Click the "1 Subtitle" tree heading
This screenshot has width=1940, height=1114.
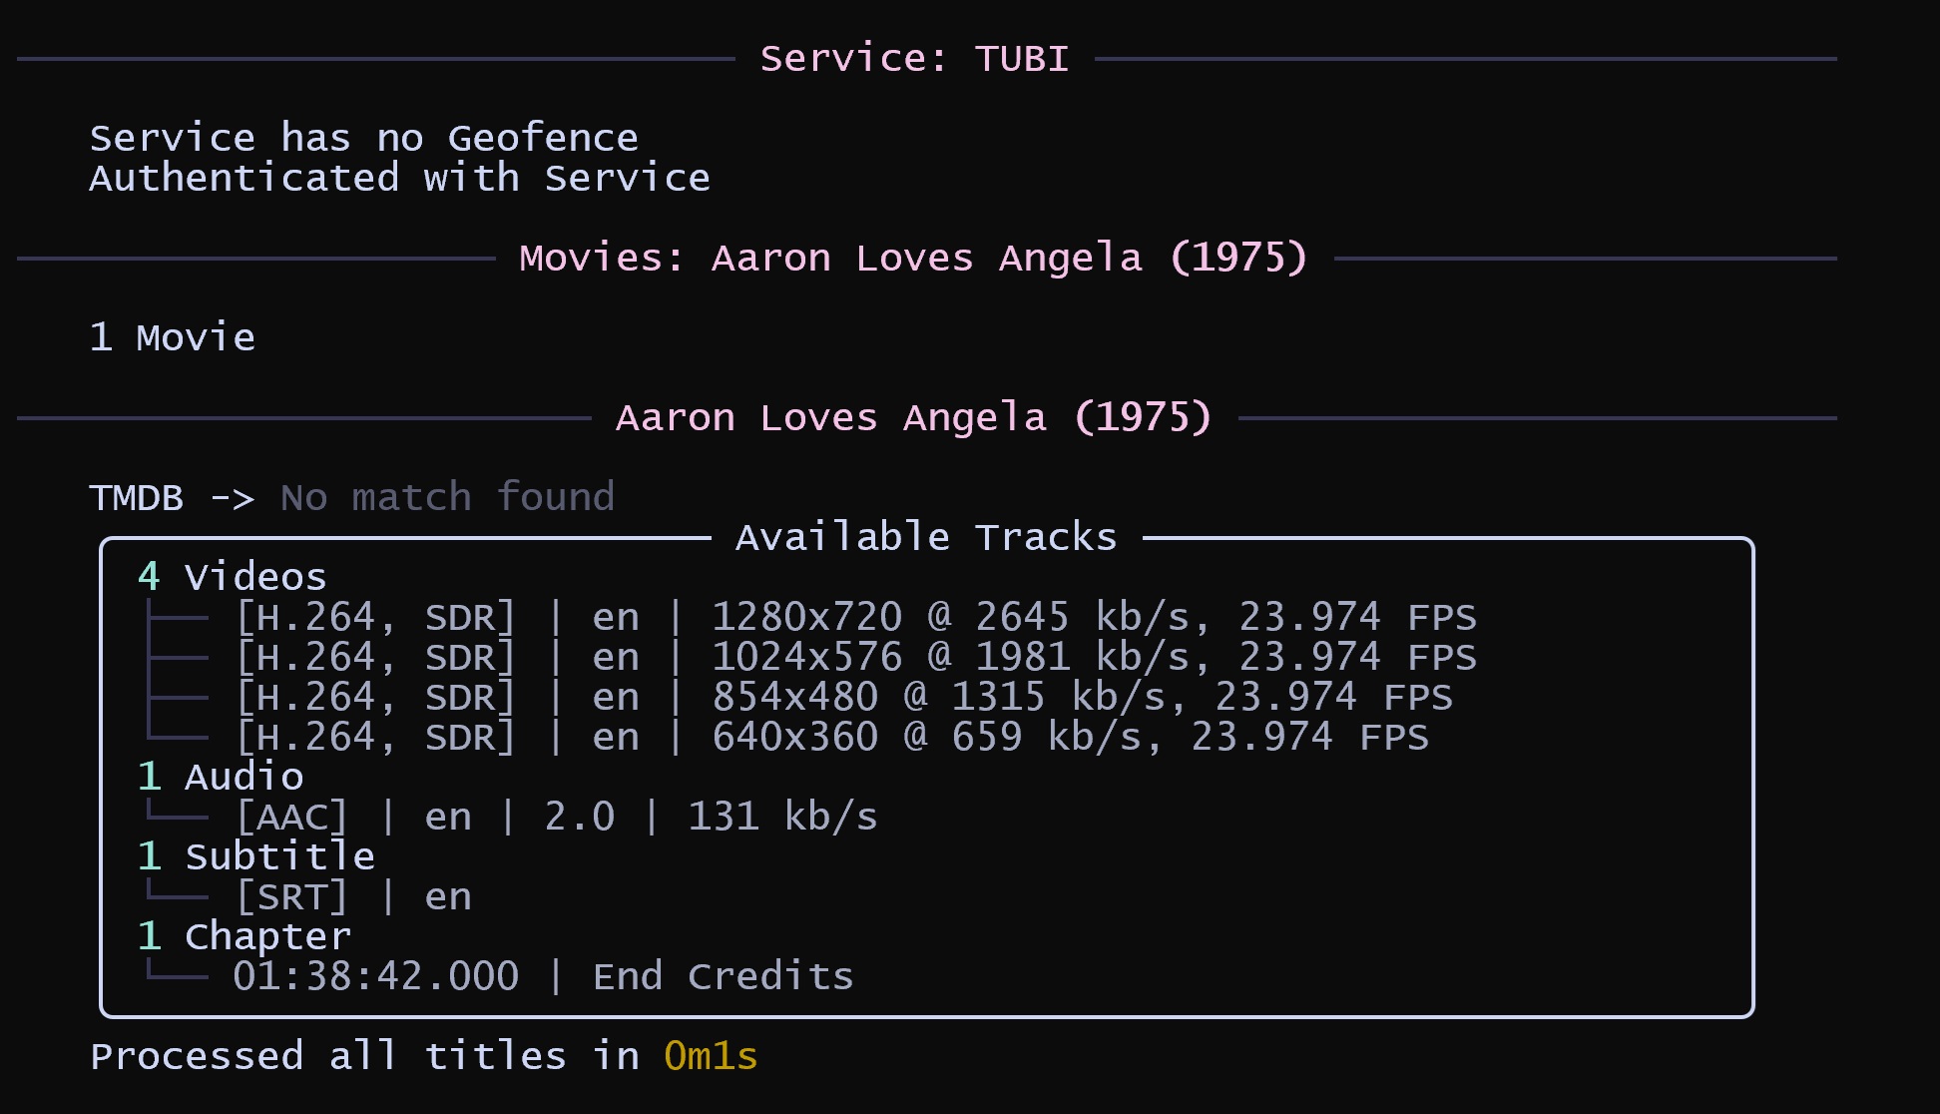point(256,857)
